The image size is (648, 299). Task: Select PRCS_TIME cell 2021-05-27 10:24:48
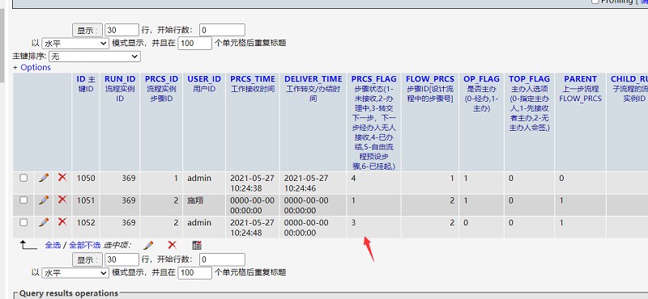pos(252,228)
